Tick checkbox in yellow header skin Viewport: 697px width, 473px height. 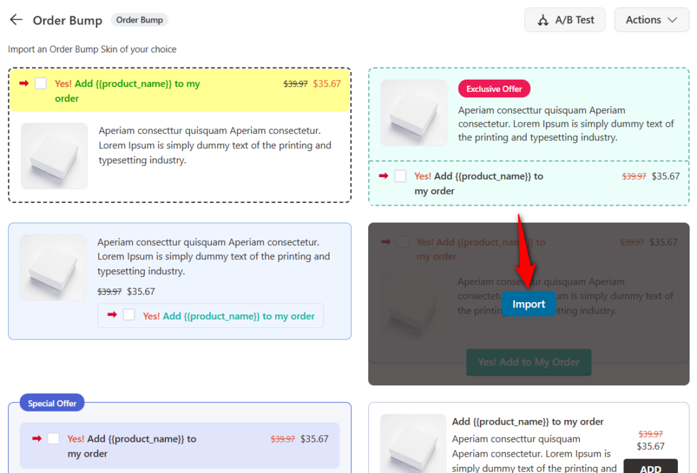pos(41,83)
